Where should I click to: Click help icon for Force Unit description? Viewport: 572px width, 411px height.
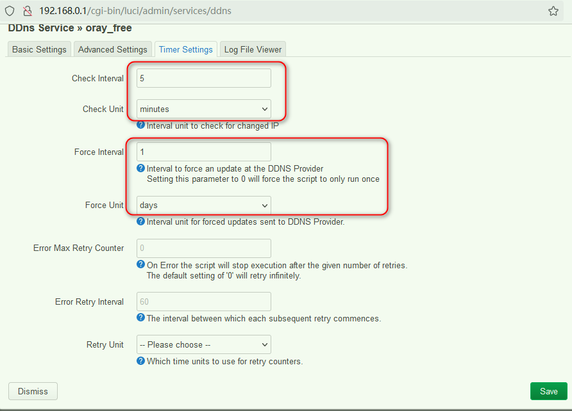141,222
